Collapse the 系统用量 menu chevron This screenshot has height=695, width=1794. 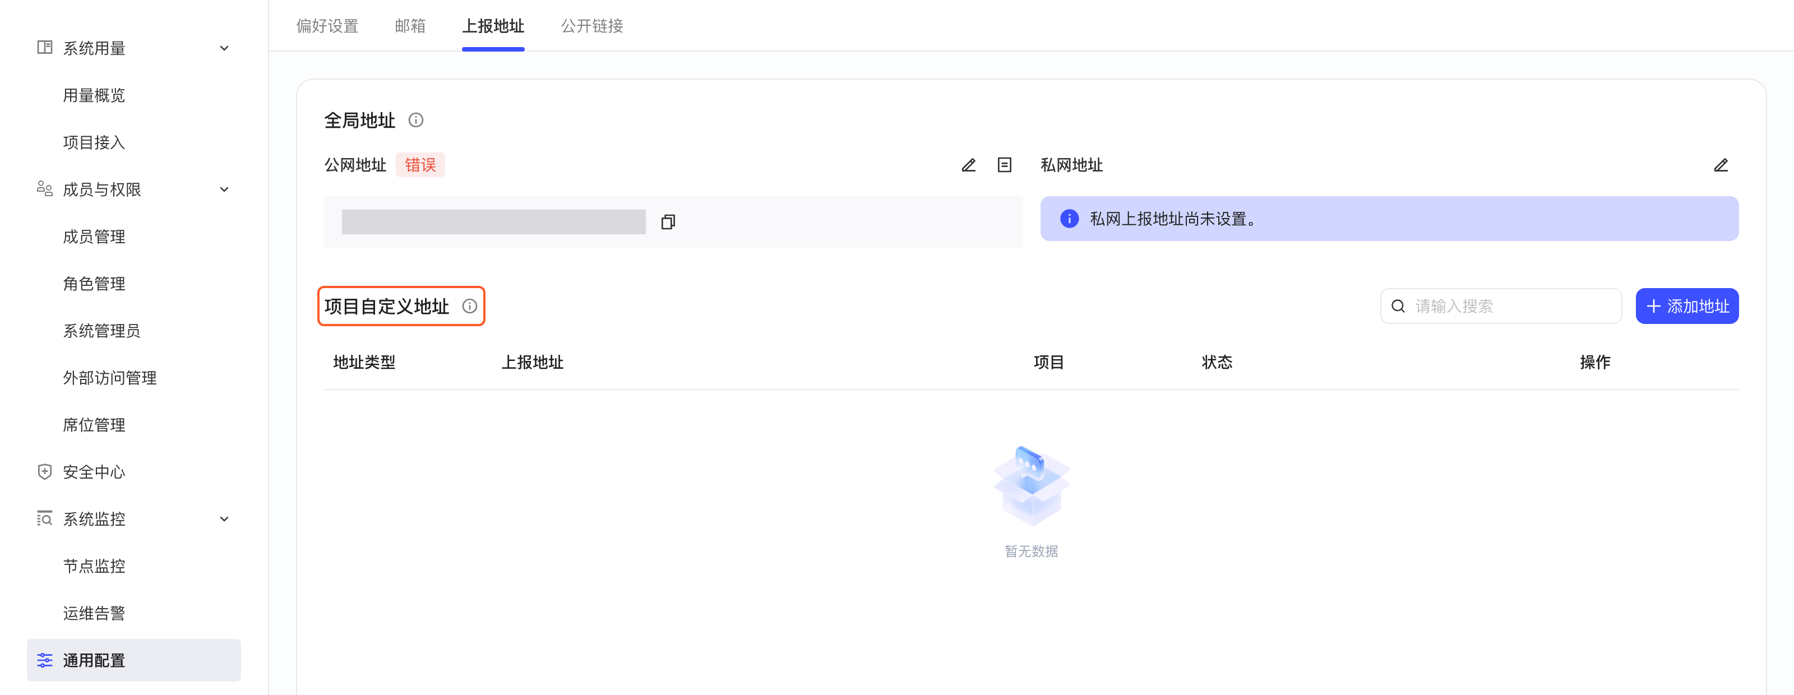tap(224, 48)
